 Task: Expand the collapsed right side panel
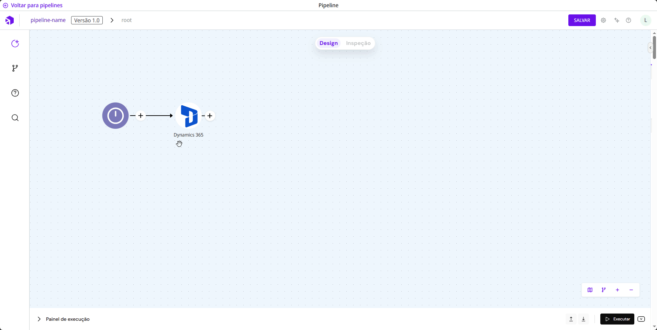point(650,48)
